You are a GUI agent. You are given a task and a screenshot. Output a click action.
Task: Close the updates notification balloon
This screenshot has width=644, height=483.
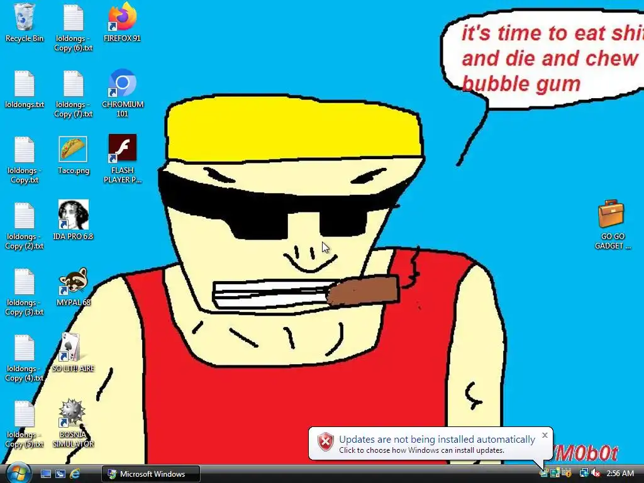pyautogui.click(x=545, y=435)
